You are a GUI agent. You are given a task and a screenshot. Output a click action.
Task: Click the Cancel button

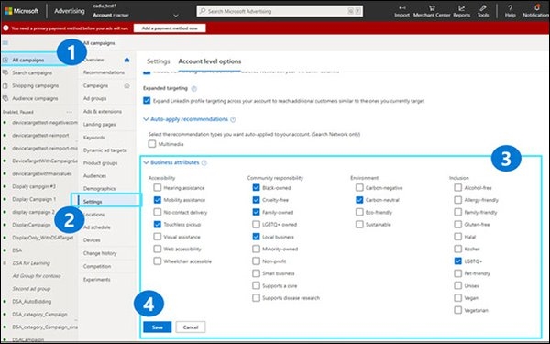(191, 327)
